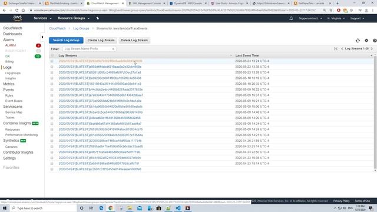This screenshot has height=212, width=377.
Task: Open the Resource Groups dropdown
Action: (x=73, y=18)
